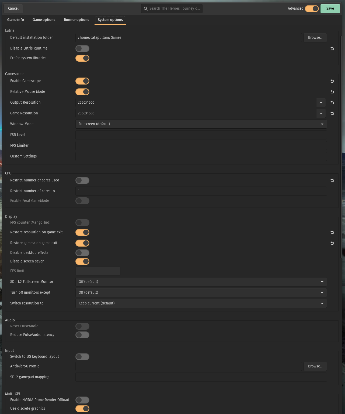
Task: Toggle Disable Lutris Runtime switch
Action: point(82,48)
